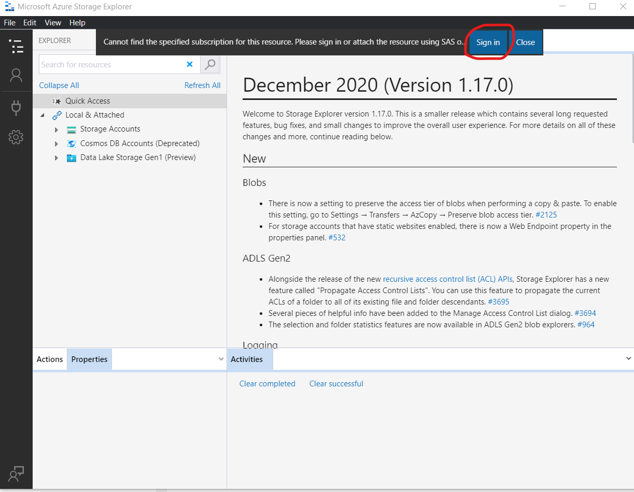Screen dimensions: 634x492
Task: Select Cosmos DB Accounts (Deprecated) label
Action: [140, 143]
